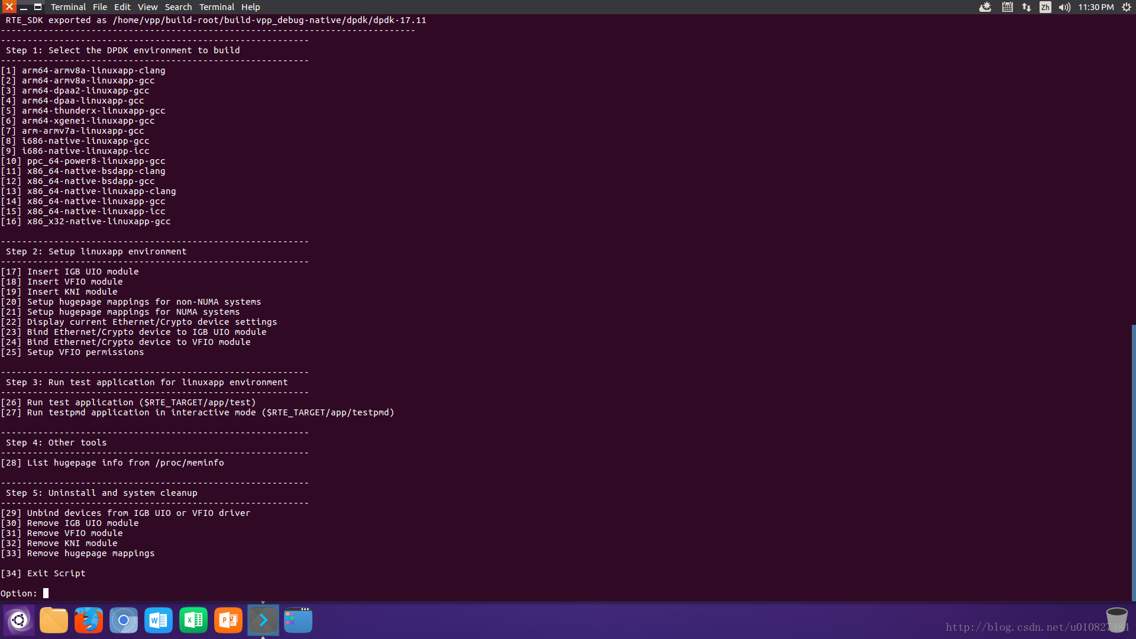Minimize the terminal window
1136x639 pixels.
24,7
